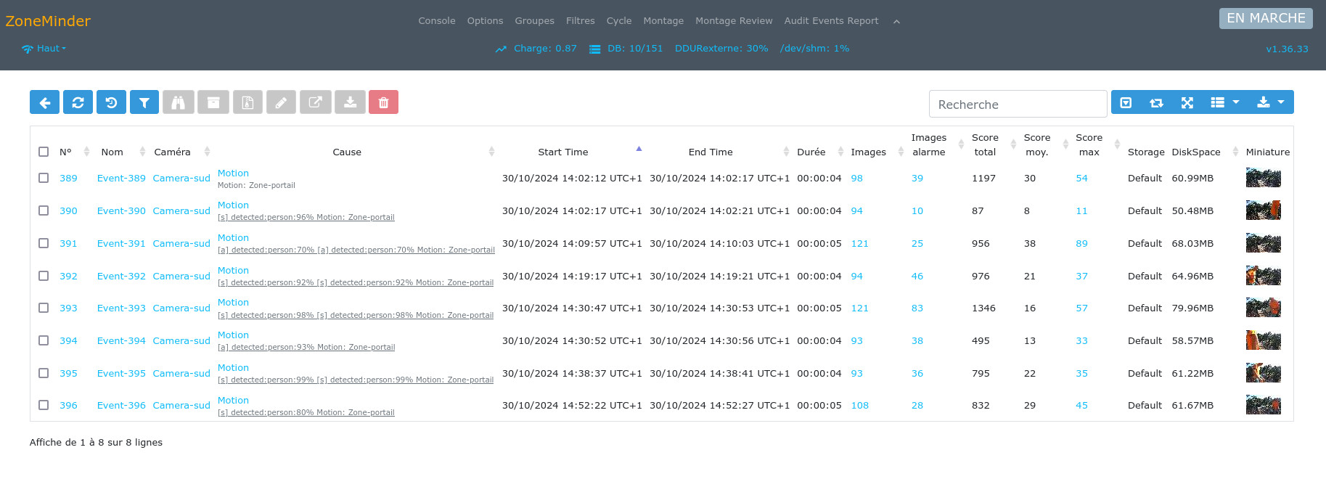
Task: Sort by Score max column arrows
Action: click(1117, 144)
